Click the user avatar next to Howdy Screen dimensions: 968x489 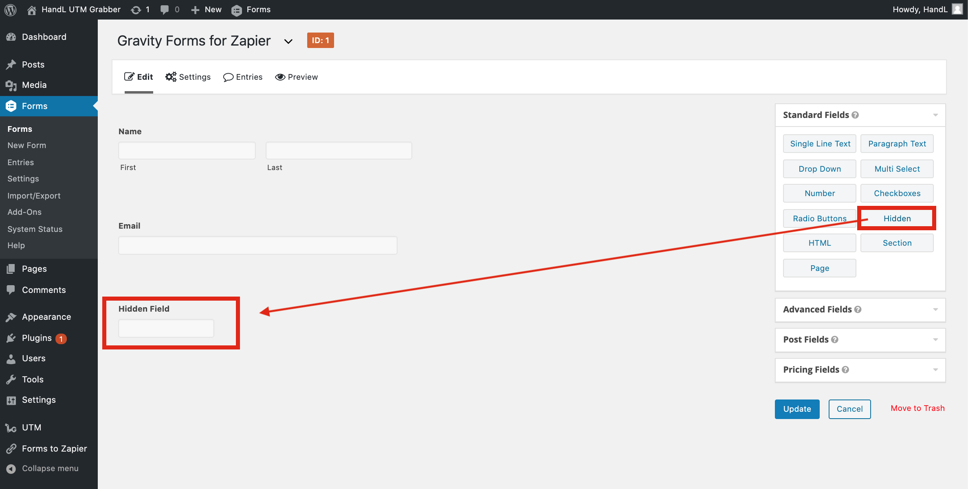(957, 9)
